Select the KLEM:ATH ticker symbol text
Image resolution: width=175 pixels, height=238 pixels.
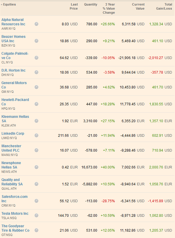(x=9, y=125)
